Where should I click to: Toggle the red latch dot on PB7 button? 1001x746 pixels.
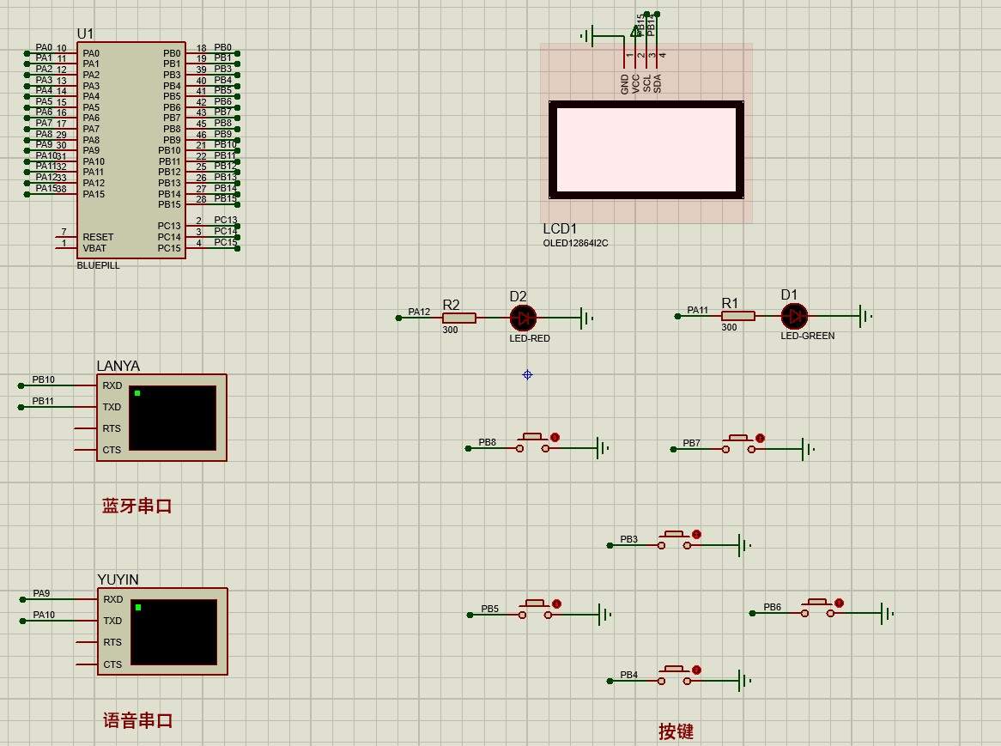[760, 439]
